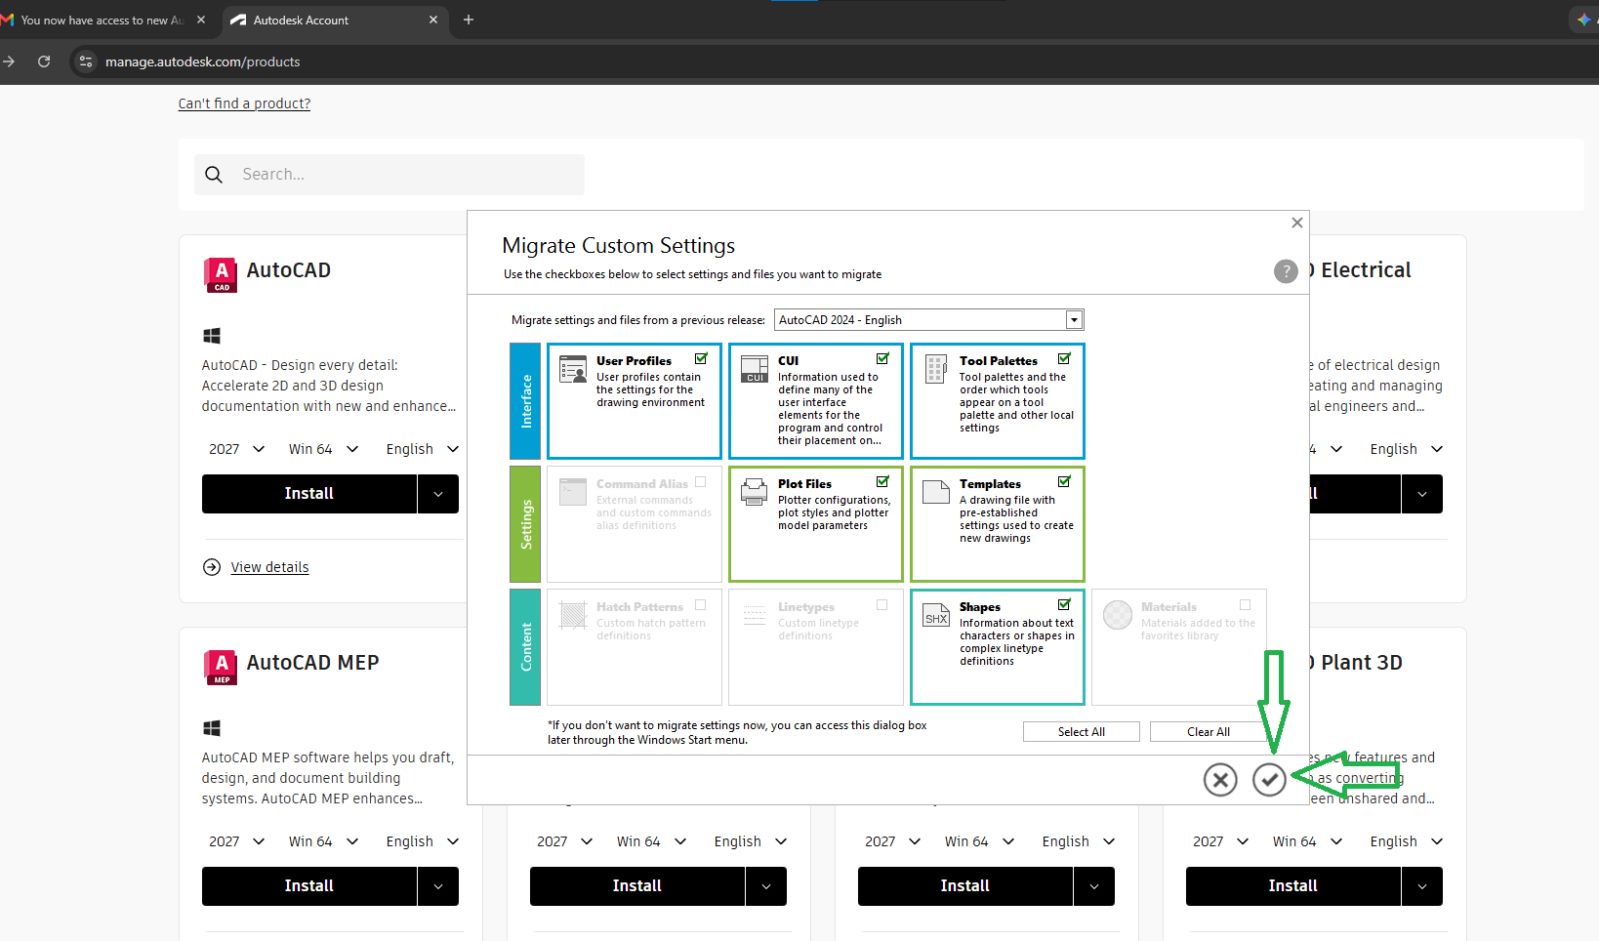Click the User Profiles icon
The image size is (1599, 941).
(573, 369)
